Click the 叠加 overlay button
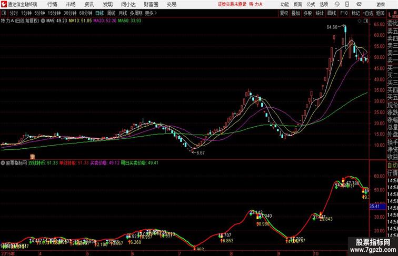Viewport: 398px width, 256px height. tap(296, 13)
